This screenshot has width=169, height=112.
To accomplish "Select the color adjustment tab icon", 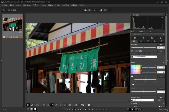I will pyautogui.click(x=155, y=41).
